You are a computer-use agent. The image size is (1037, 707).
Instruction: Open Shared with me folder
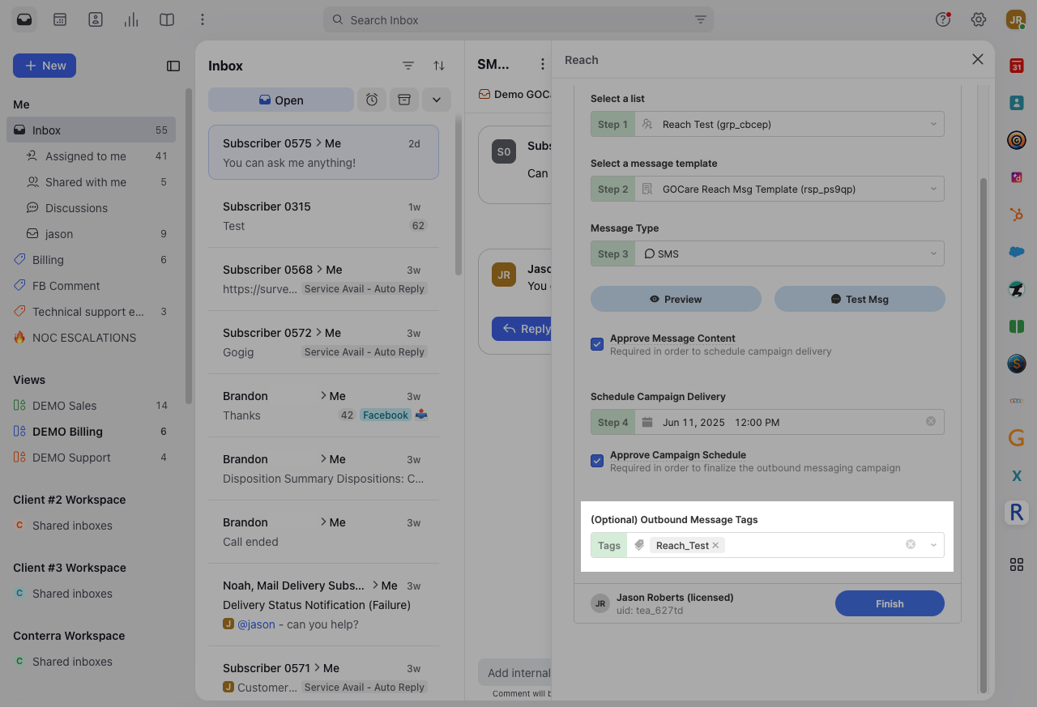pyautogui.click(x=91, y=182)
